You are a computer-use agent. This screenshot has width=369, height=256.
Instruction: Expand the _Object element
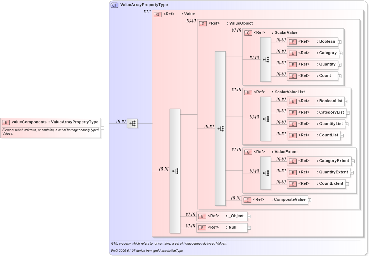[250, 216]
